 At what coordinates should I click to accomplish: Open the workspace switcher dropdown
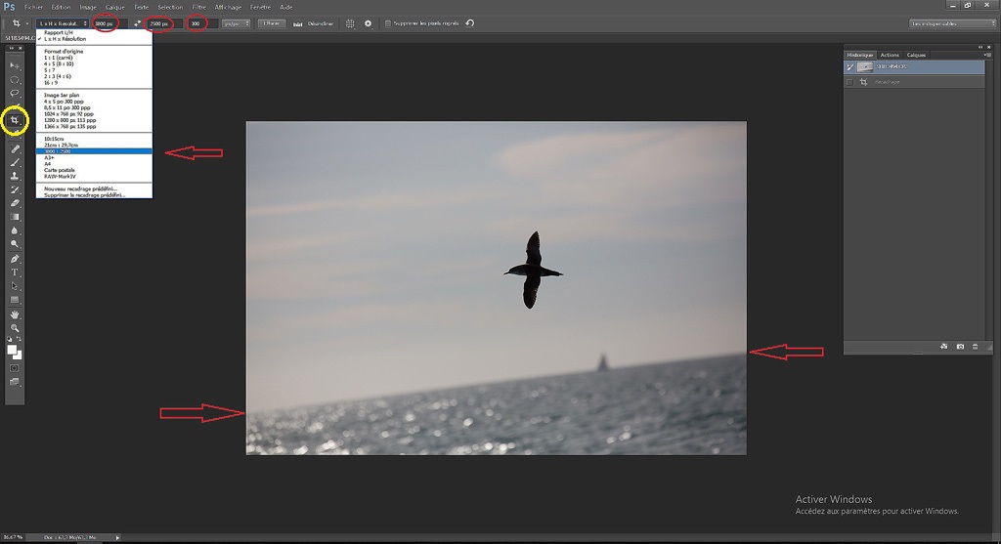coord(953,22)
